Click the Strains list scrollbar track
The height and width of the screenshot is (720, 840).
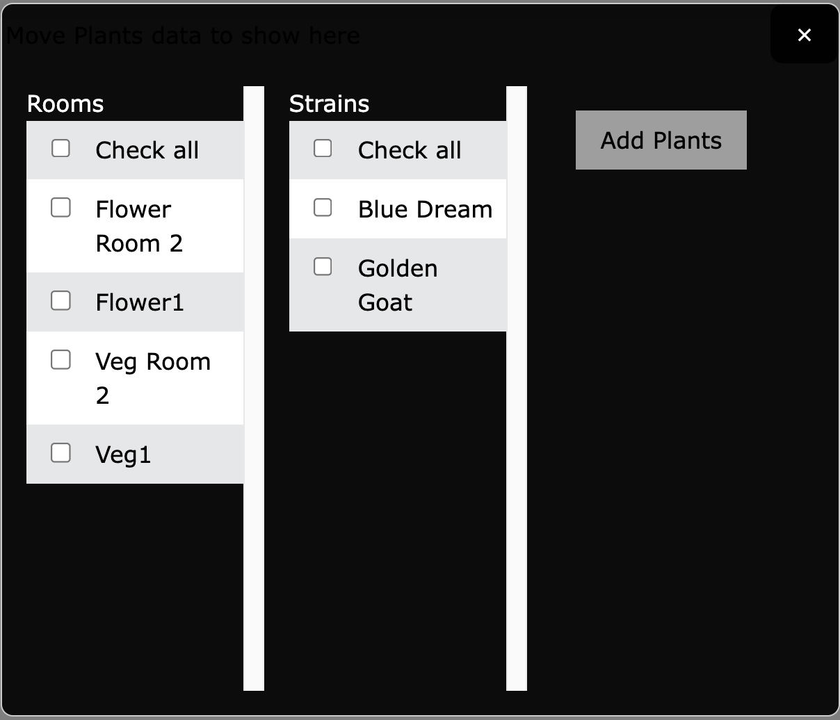[x=517, y=388]
